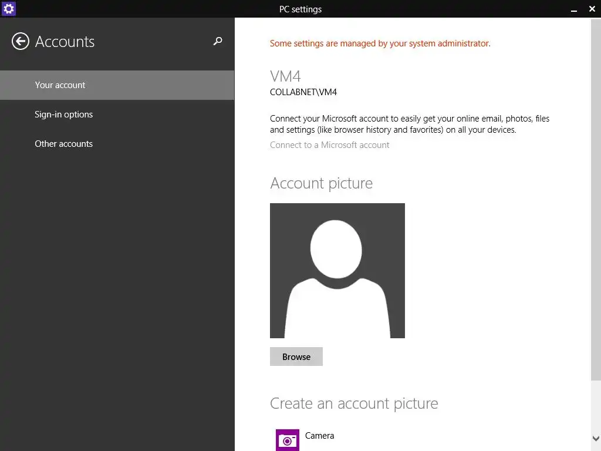This screenshot has height=451, width=601.
Task: Click the default account picture thumbnail
Action: [x=337, y=271]
